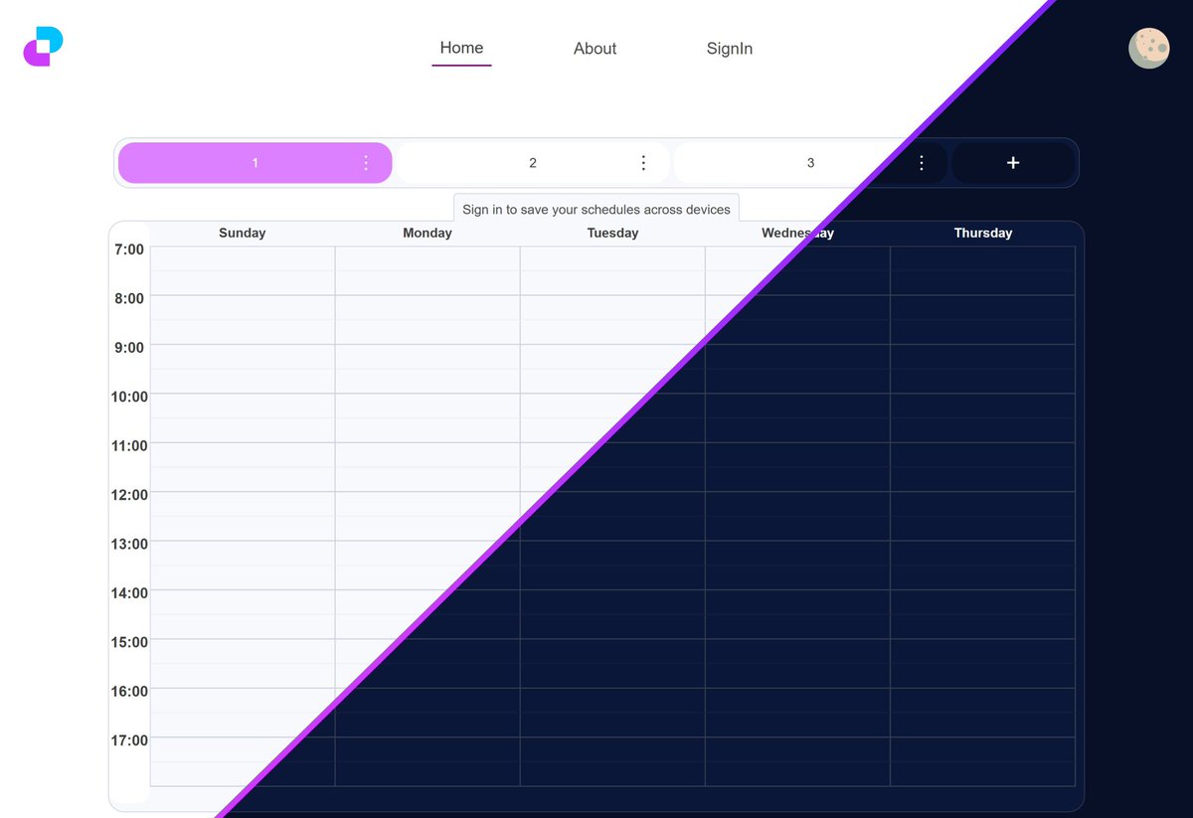
Task: Click the 7:00 time label
Action: pos(129,249)
